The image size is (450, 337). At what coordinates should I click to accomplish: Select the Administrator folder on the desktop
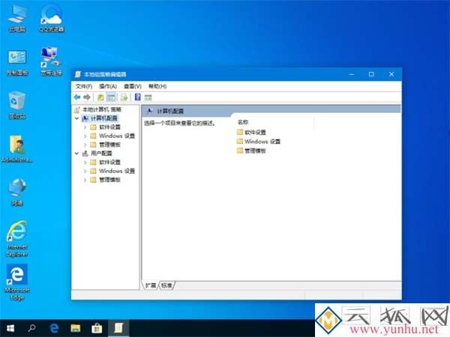coord(17,149)
